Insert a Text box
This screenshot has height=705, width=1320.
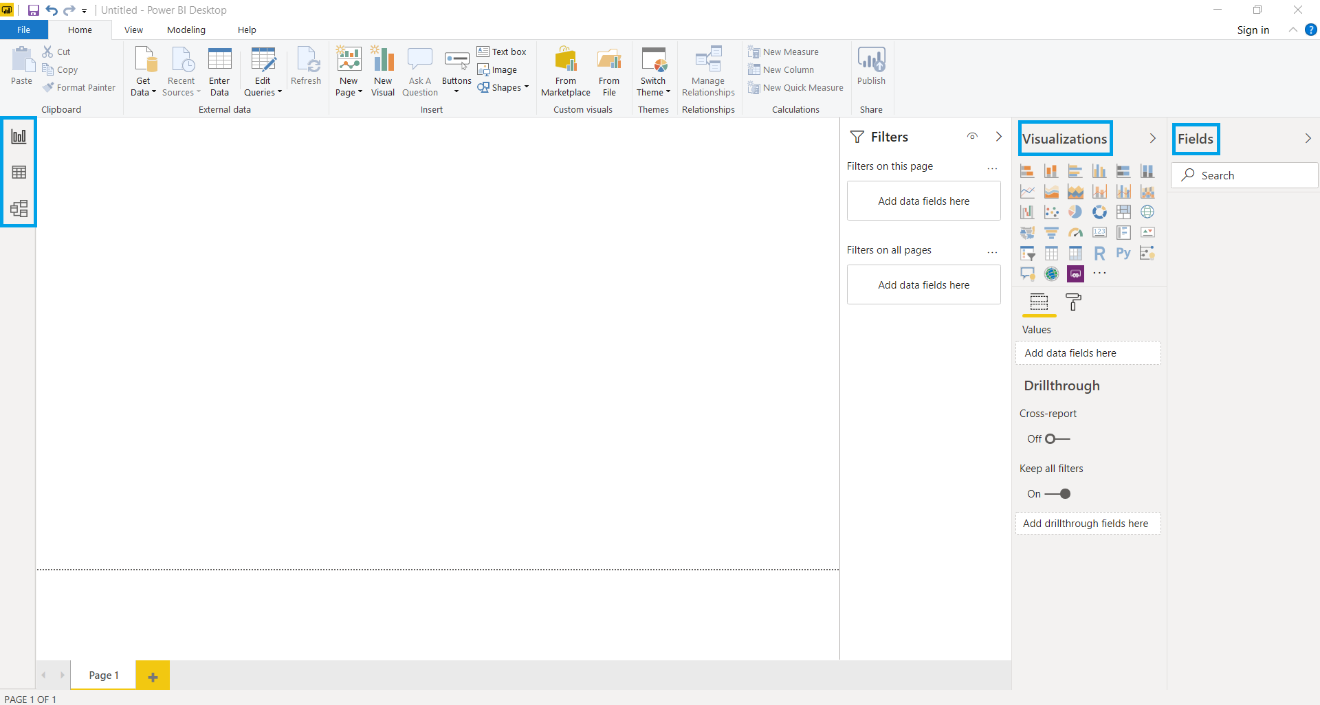coord(502,52)
